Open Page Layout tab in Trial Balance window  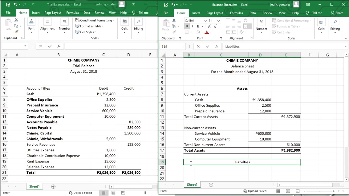[x=53, y=13]
